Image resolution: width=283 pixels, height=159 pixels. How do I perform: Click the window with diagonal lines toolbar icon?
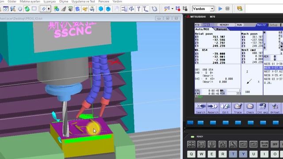6,9
